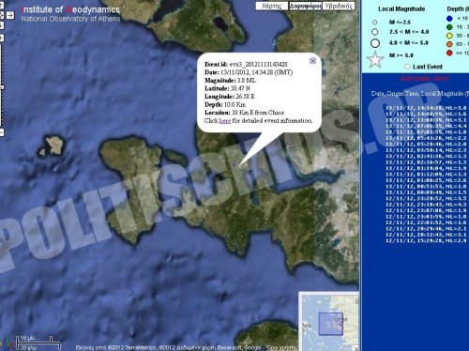The image size is (469, 351).
Task: Select the 13/11/12 14:34:28 ML=3.8 event
Action: (x=426, y=108)
